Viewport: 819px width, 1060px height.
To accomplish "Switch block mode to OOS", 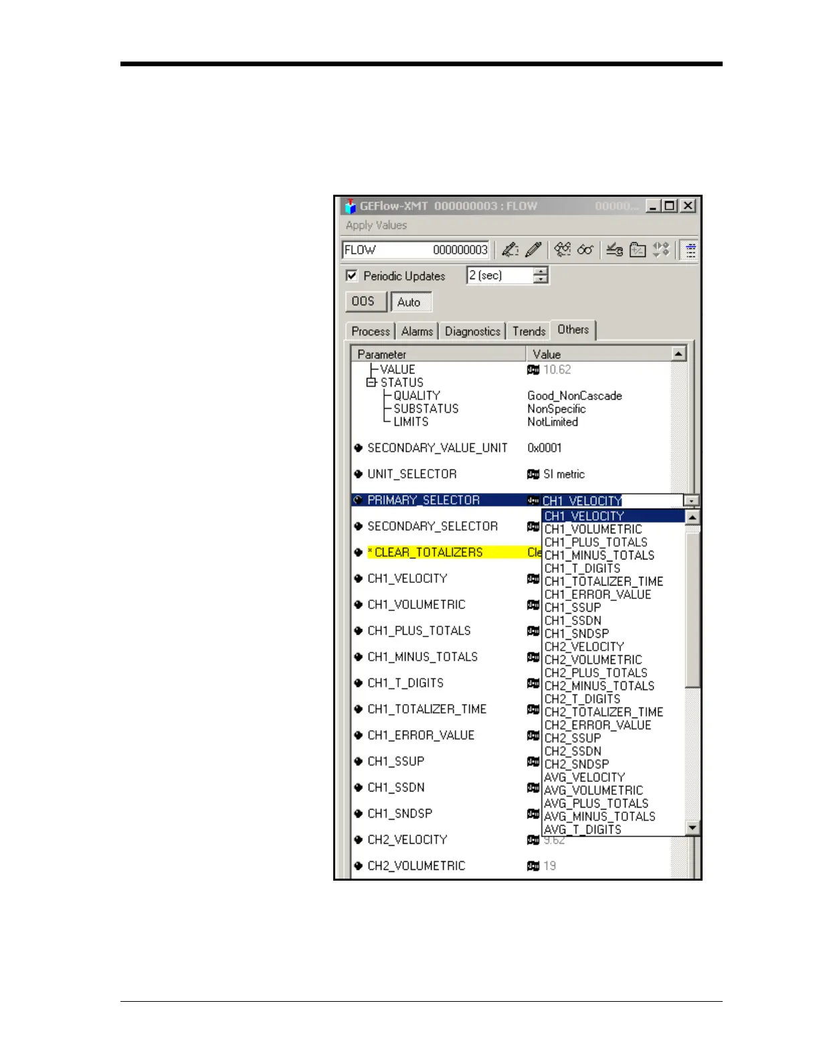I will (365, 302).
